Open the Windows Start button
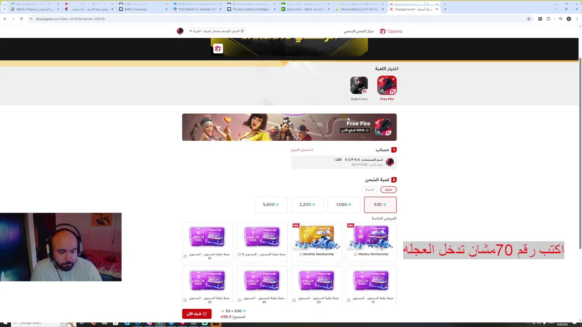 (x=5, y=323)
